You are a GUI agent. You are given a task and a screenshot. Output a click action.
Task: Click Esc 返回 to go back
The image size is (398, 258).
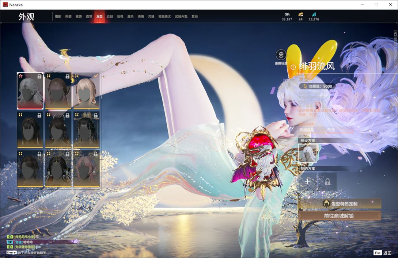coord(383,253)
